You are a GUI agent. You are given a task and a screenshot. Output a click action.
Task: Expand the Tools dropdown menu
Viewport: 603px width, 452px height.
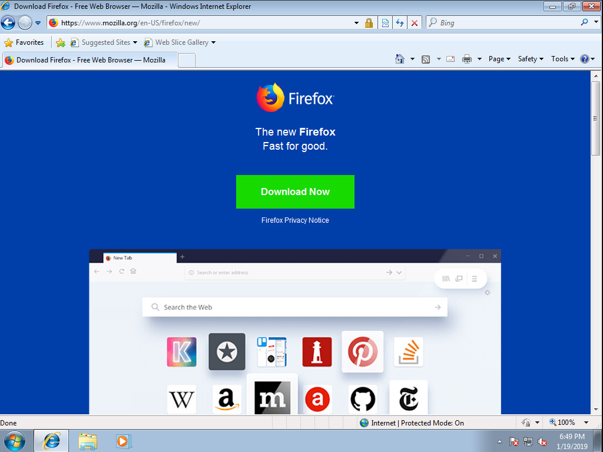562,59
